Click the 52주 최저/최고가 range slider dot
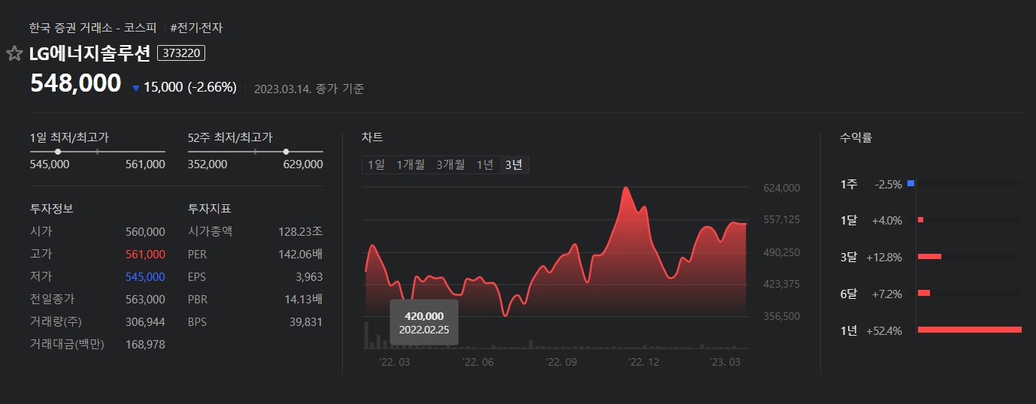This screenshot has width=1036, height=404. tap(286, 152)
